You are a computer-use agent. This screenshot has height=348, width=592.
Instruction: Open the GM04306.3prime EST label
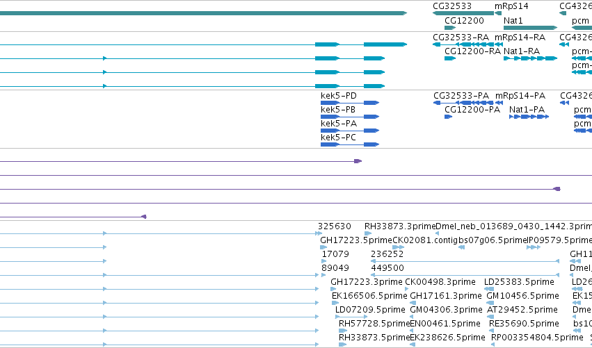coord(446,310)
